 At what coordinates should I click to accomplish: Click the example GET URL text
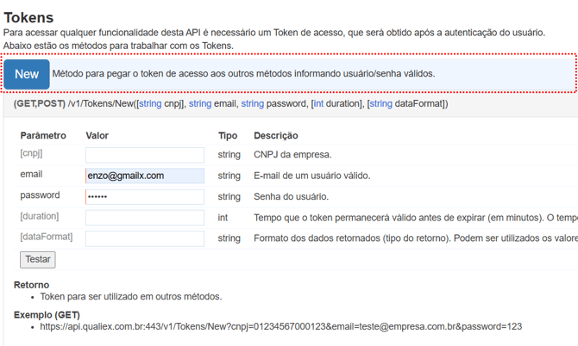[280, 327]
